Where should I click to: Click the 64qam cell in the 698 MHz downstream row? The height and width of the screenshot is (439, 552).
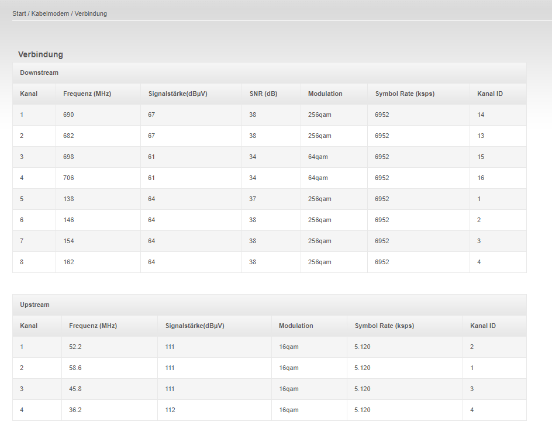[334, 157]
